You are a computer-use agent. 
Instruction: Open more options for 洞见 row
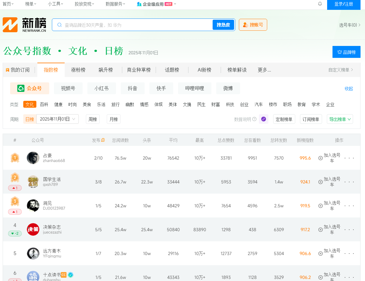tap(349, 206)
